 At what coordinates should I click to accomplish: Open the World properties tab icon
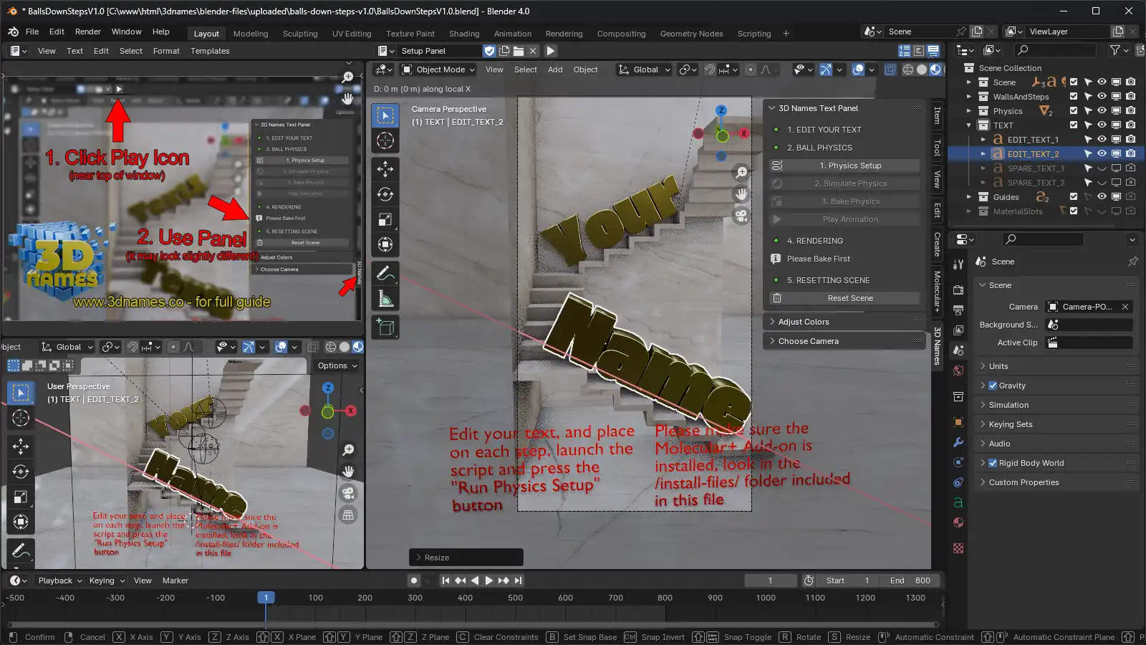tap(958, 371)
